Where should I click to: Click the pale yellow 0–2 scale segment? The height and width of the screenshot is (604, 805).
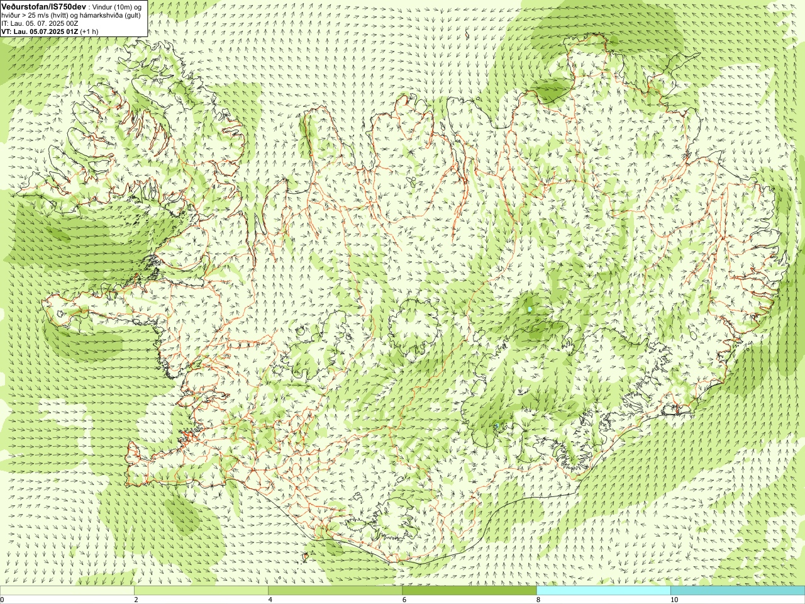(67, 591)
